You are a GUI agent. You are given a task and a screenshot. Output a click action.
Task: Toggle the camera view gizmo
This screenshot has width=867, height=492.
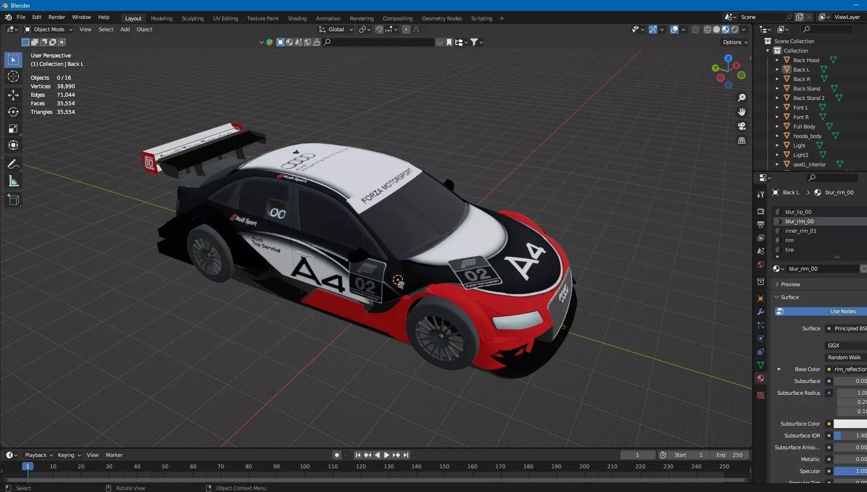point(741,126)
